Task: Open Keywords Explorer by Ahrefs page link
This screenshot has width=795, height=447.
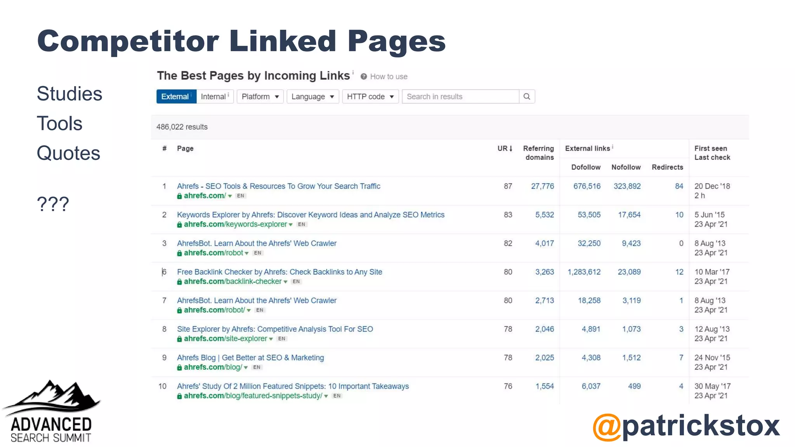Action: click(x=311, y=215)
